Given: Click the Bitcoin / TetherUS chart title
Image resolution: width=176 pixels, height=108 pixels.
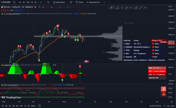Looking at the screenshot, I should pyautogui.click(x=18, y=7).
